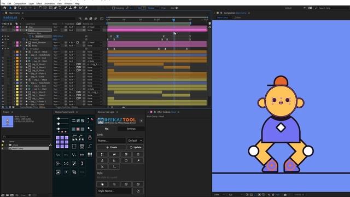Image resolution: width=350 pixels, height=197 pixels.
Task: Pick the Zoom magnifier tool
Action: coord(20,8)
